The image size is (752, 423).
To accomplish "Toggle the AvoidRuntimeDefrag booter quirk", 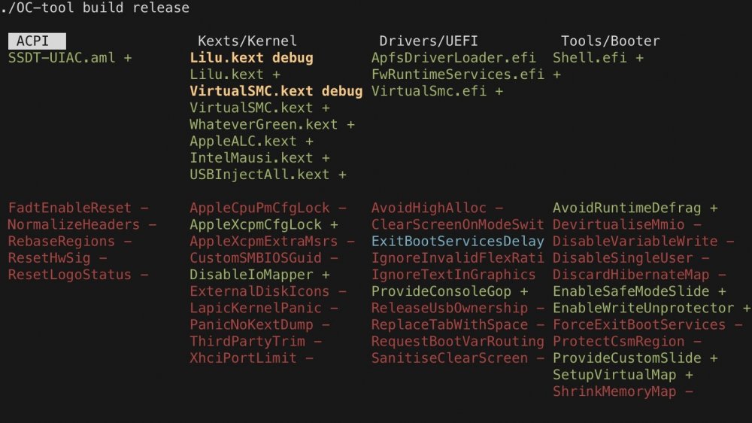I will pos(635,208).
